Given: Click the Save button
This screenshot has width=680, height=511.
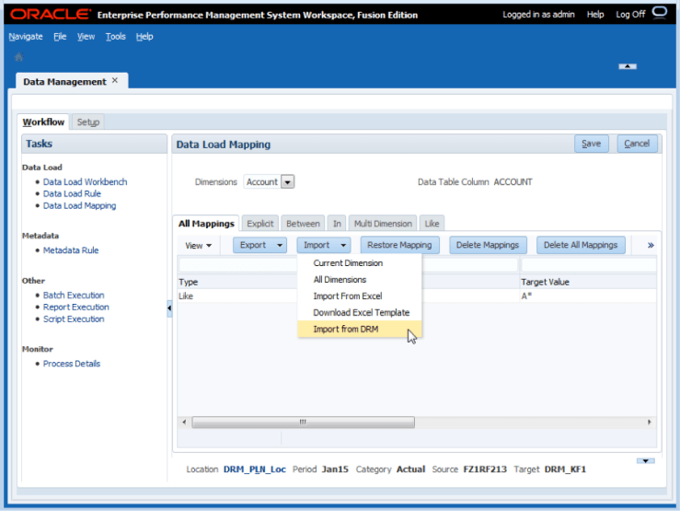Looking at the screenshot, I should [x=591, y=144].
